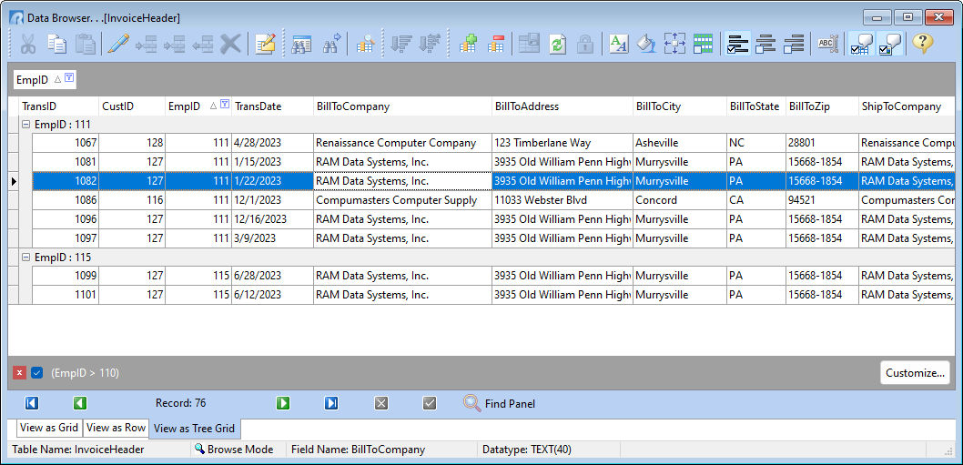Select the View as Tree Grid tab
The width and height of the screenshot is (963, 465).
coord(194,428)
